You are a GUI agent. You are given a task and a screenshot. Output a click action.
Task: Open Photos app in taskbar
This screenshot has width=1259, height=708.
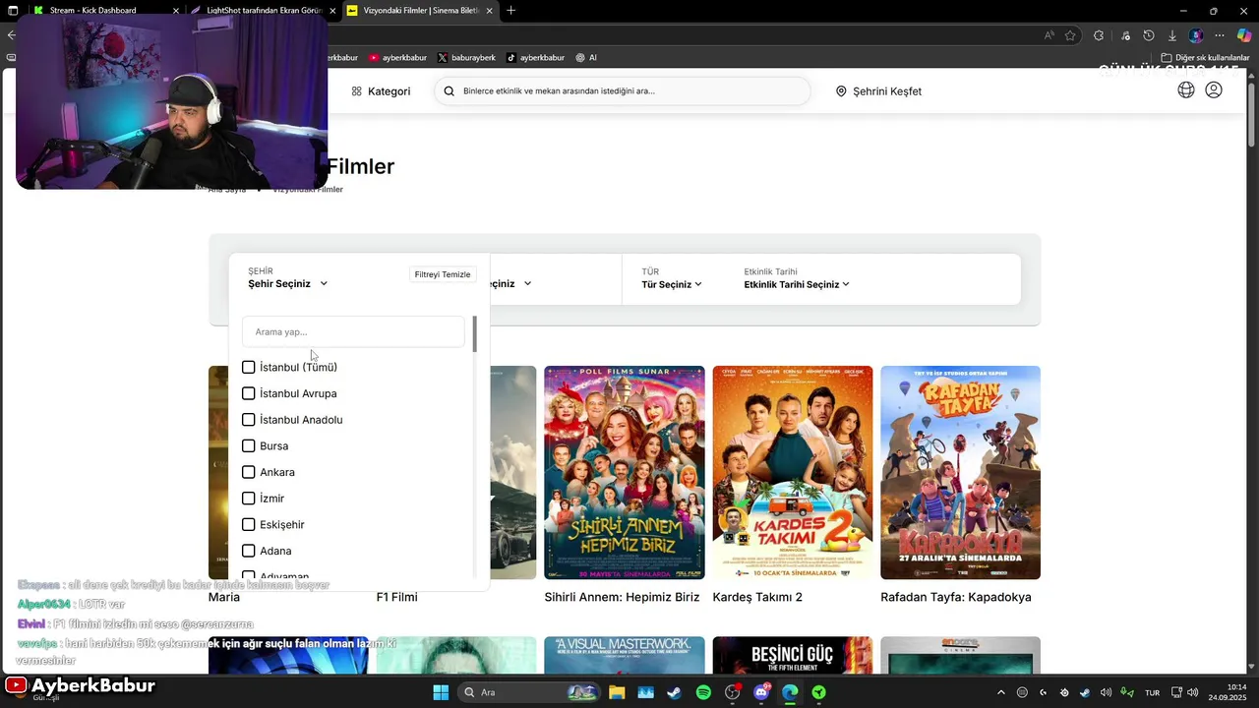(645, 692)
